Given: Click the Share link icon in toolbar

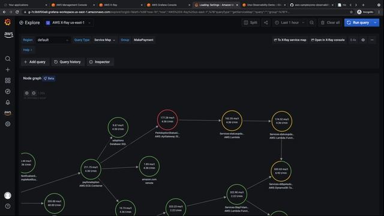Looking at the screenshot, I should pyautogui.click(x=266, y=23).
